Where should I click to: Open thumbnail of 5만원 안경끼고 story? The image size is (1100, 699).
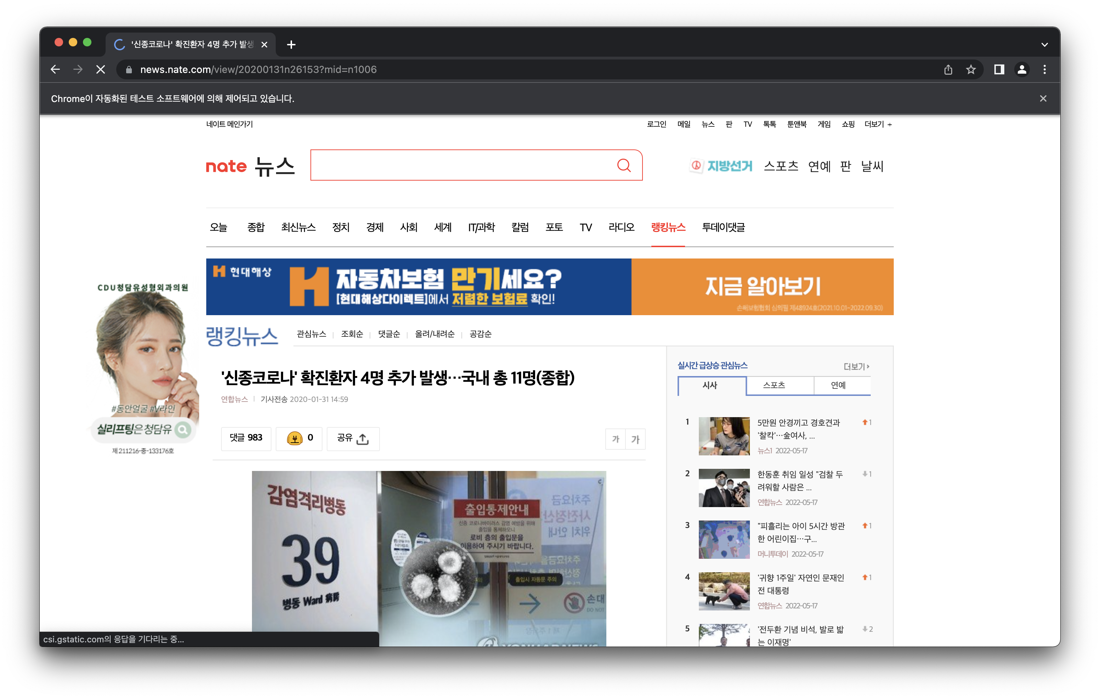tap(724, 436)
